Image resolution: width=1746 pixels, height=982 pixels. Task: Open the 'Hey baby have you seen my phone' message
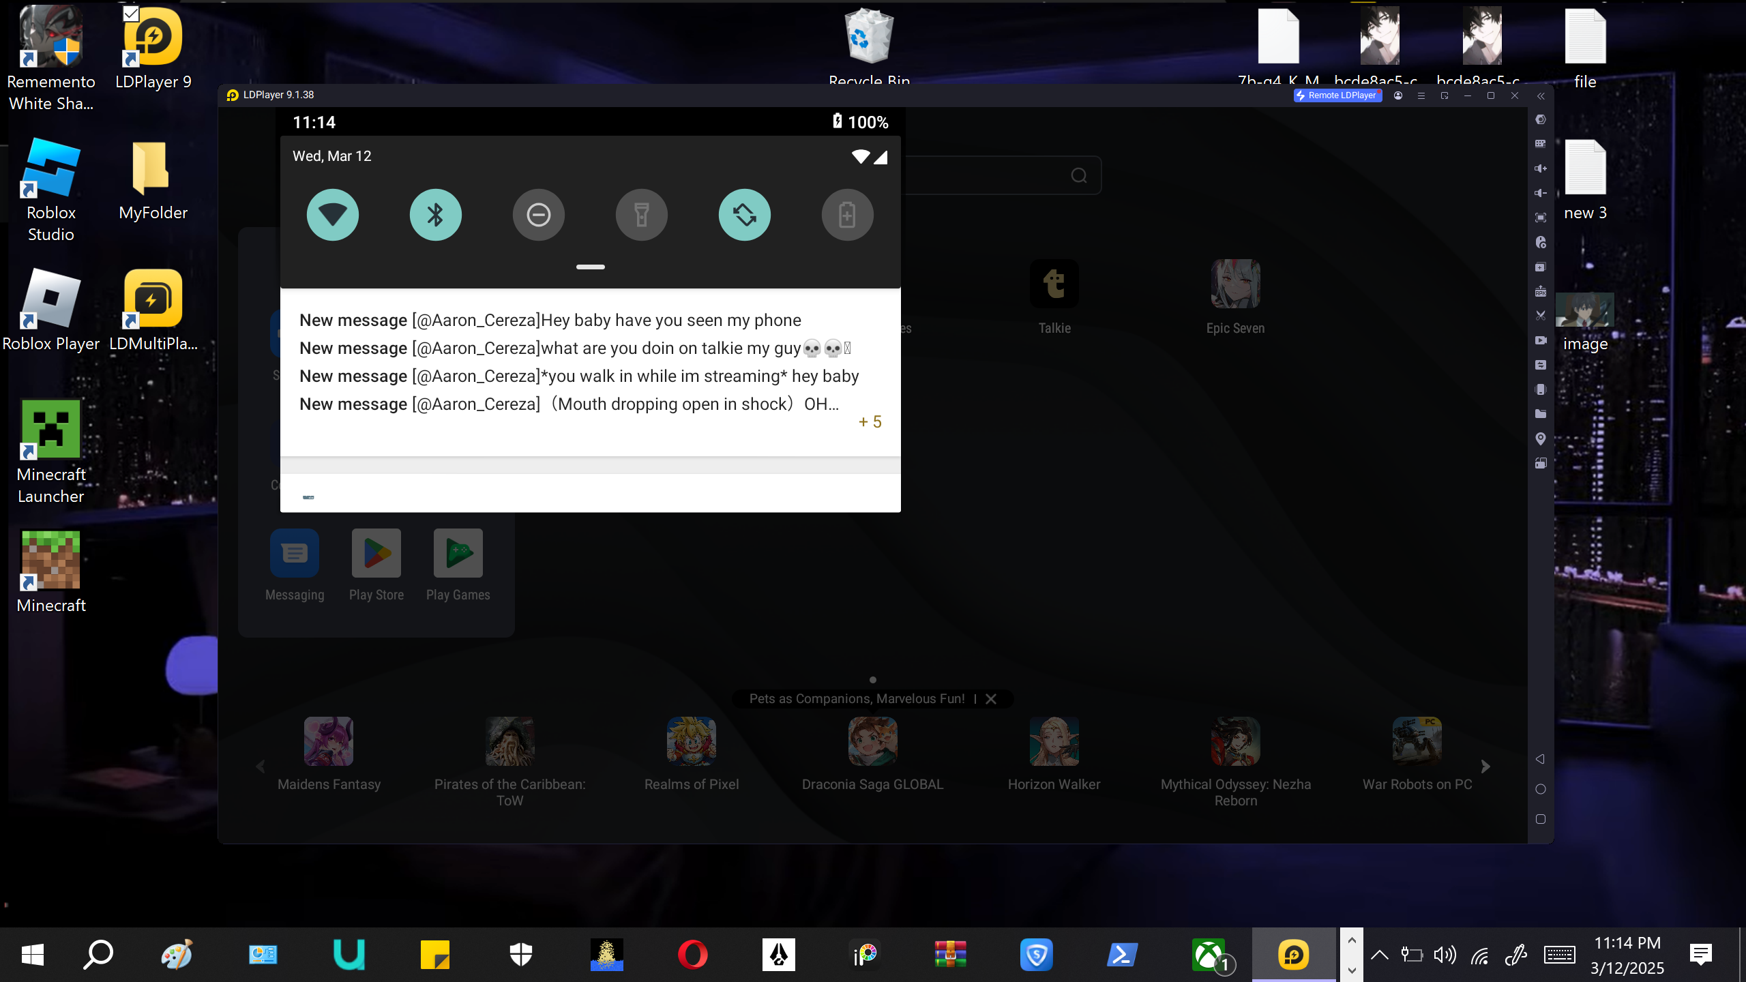tap(550, 321)
